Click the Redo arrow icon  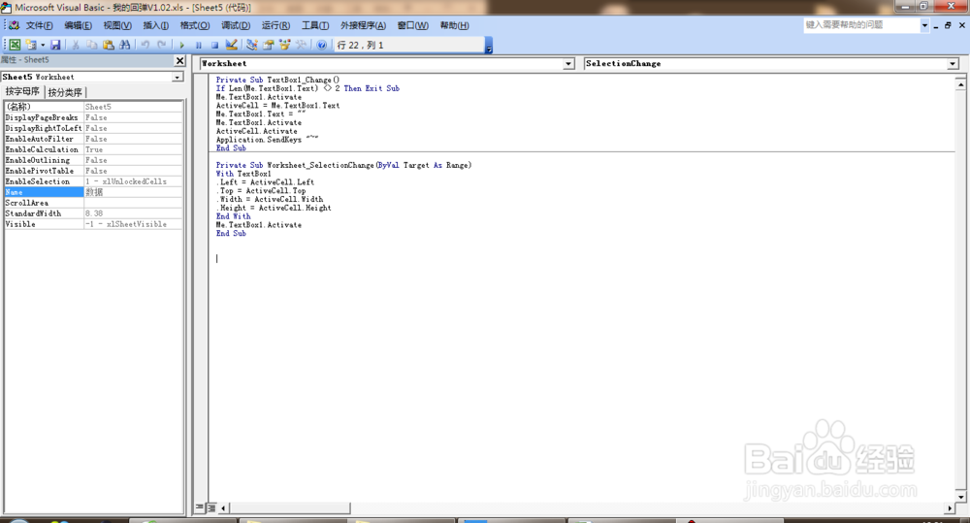[161, 45]
